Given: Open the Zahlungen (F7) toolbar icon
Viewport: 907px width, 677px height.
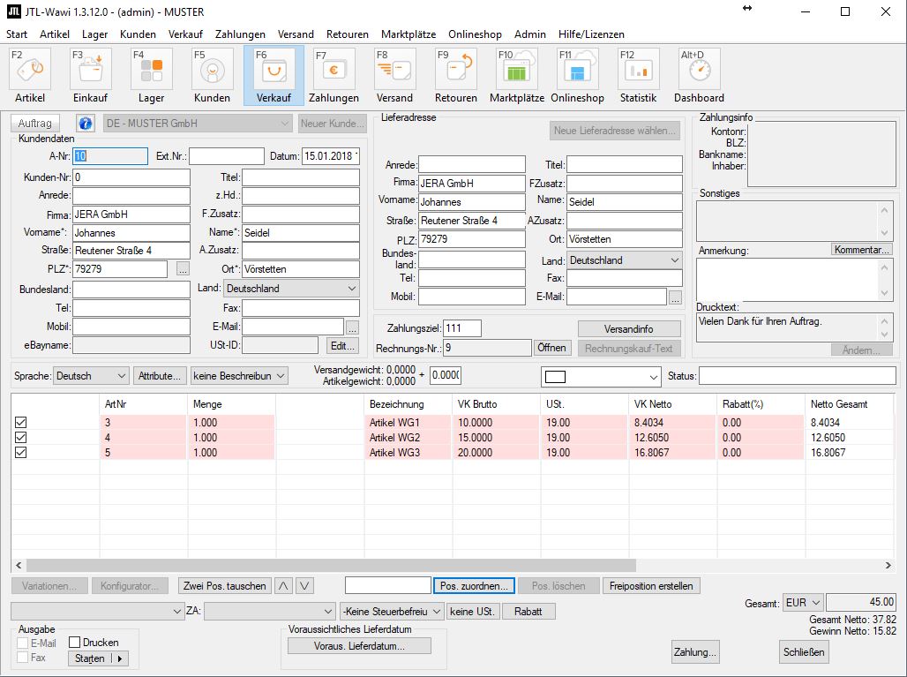Looking at the screenshot, I should point(334,76).
